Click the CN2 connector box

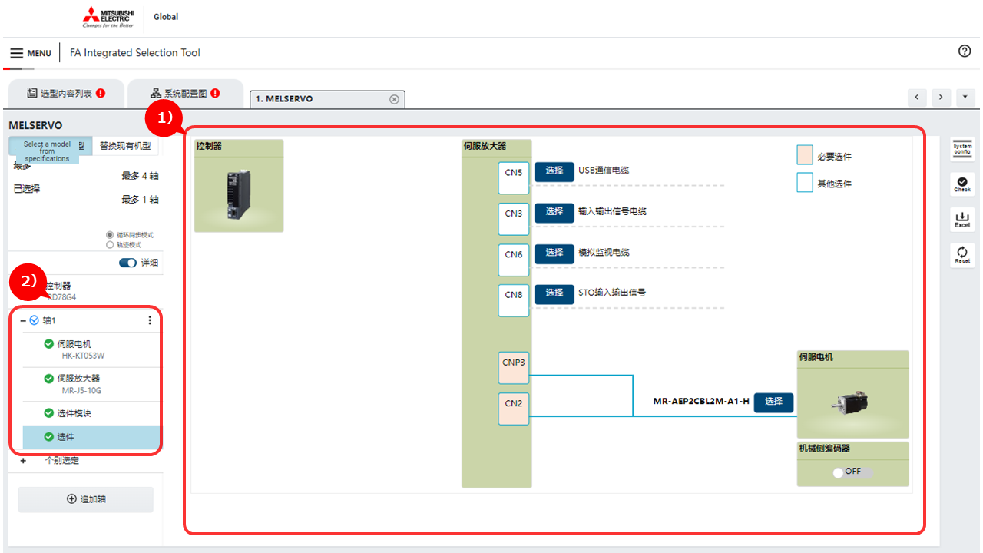[514, 409]
